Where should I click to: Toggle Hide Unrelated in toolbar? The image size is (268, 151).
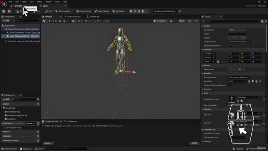pos(62,11)
